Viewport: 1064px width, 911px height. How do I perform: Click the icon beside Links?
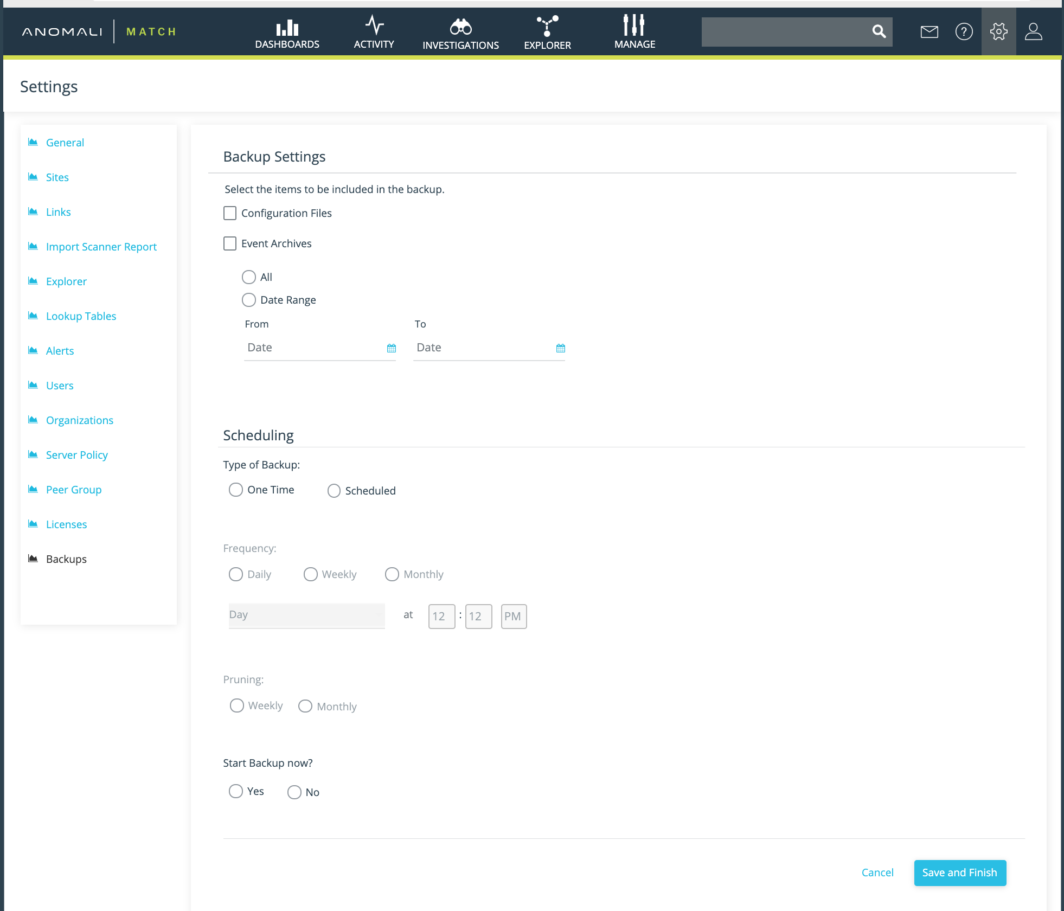pyautogui.click(x=33, y=211)
